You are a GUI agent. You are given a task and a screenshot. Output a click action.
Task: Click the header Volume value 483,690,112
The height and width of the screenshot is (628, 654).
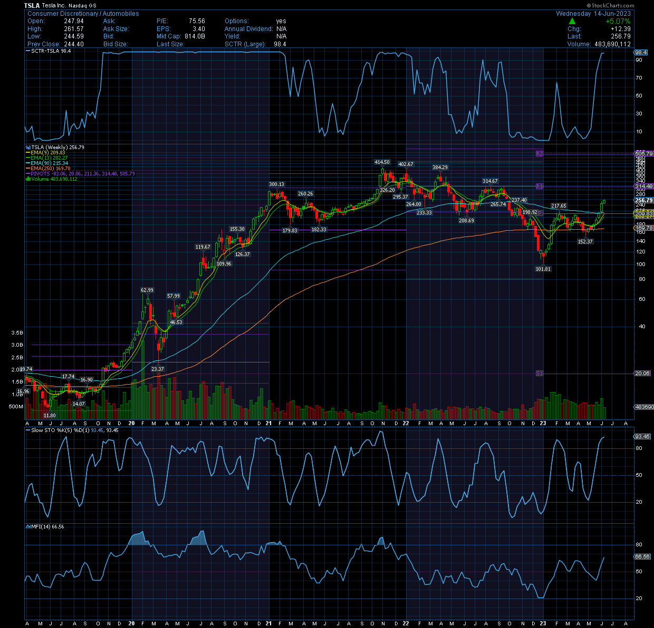[612, 44]
